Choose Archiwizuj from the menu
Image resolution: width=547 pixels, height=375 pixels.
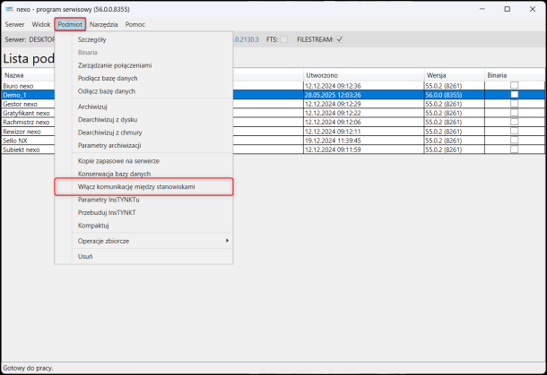click(x=143, y=107)
